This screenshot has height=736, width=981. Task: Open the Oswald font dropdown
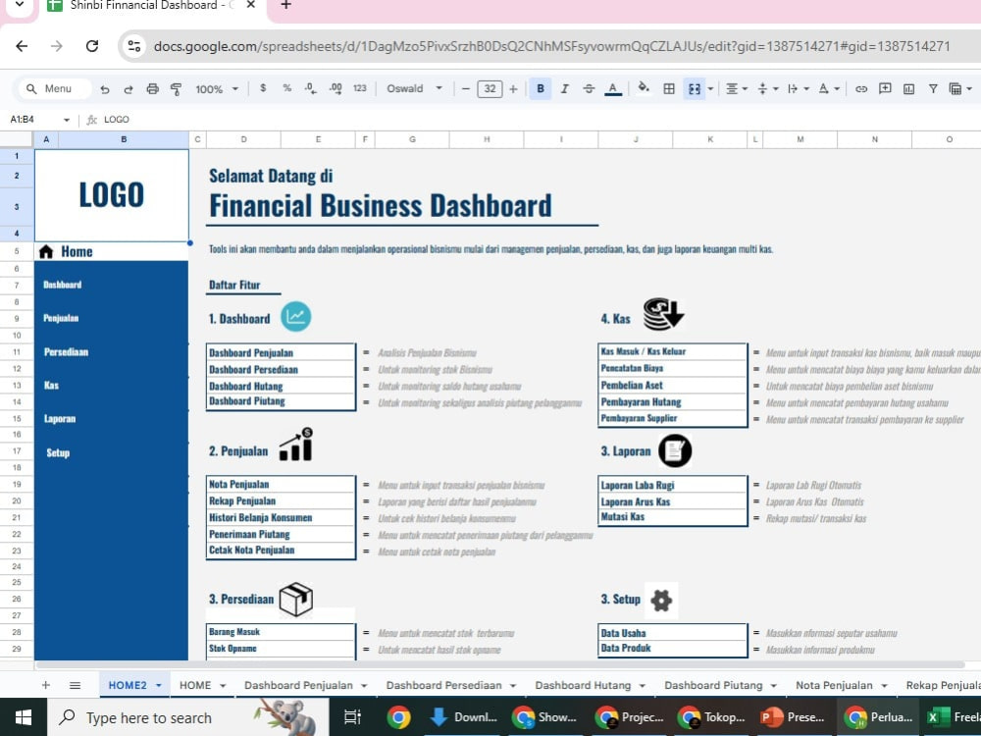click(x=414, y=88)
